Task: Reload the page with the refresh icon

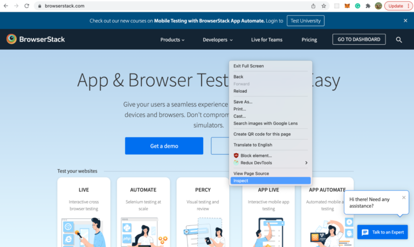Action: point(26,6)
